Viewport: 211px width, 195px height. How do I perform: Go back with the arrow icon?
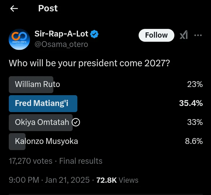coord(14,8)
